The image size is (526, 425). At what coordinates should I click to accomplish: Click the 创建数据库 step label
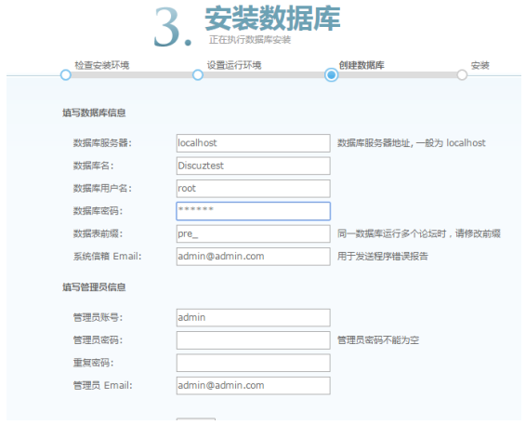tap(362, 65)
